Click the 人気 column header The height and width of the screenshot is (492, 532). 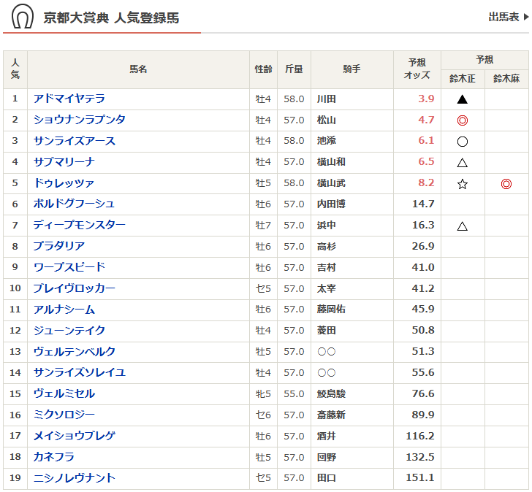15,69
